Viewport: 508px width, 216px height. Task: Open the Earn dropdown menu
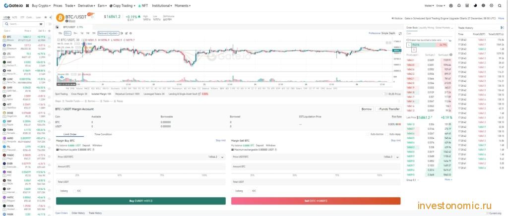[102, 6]
